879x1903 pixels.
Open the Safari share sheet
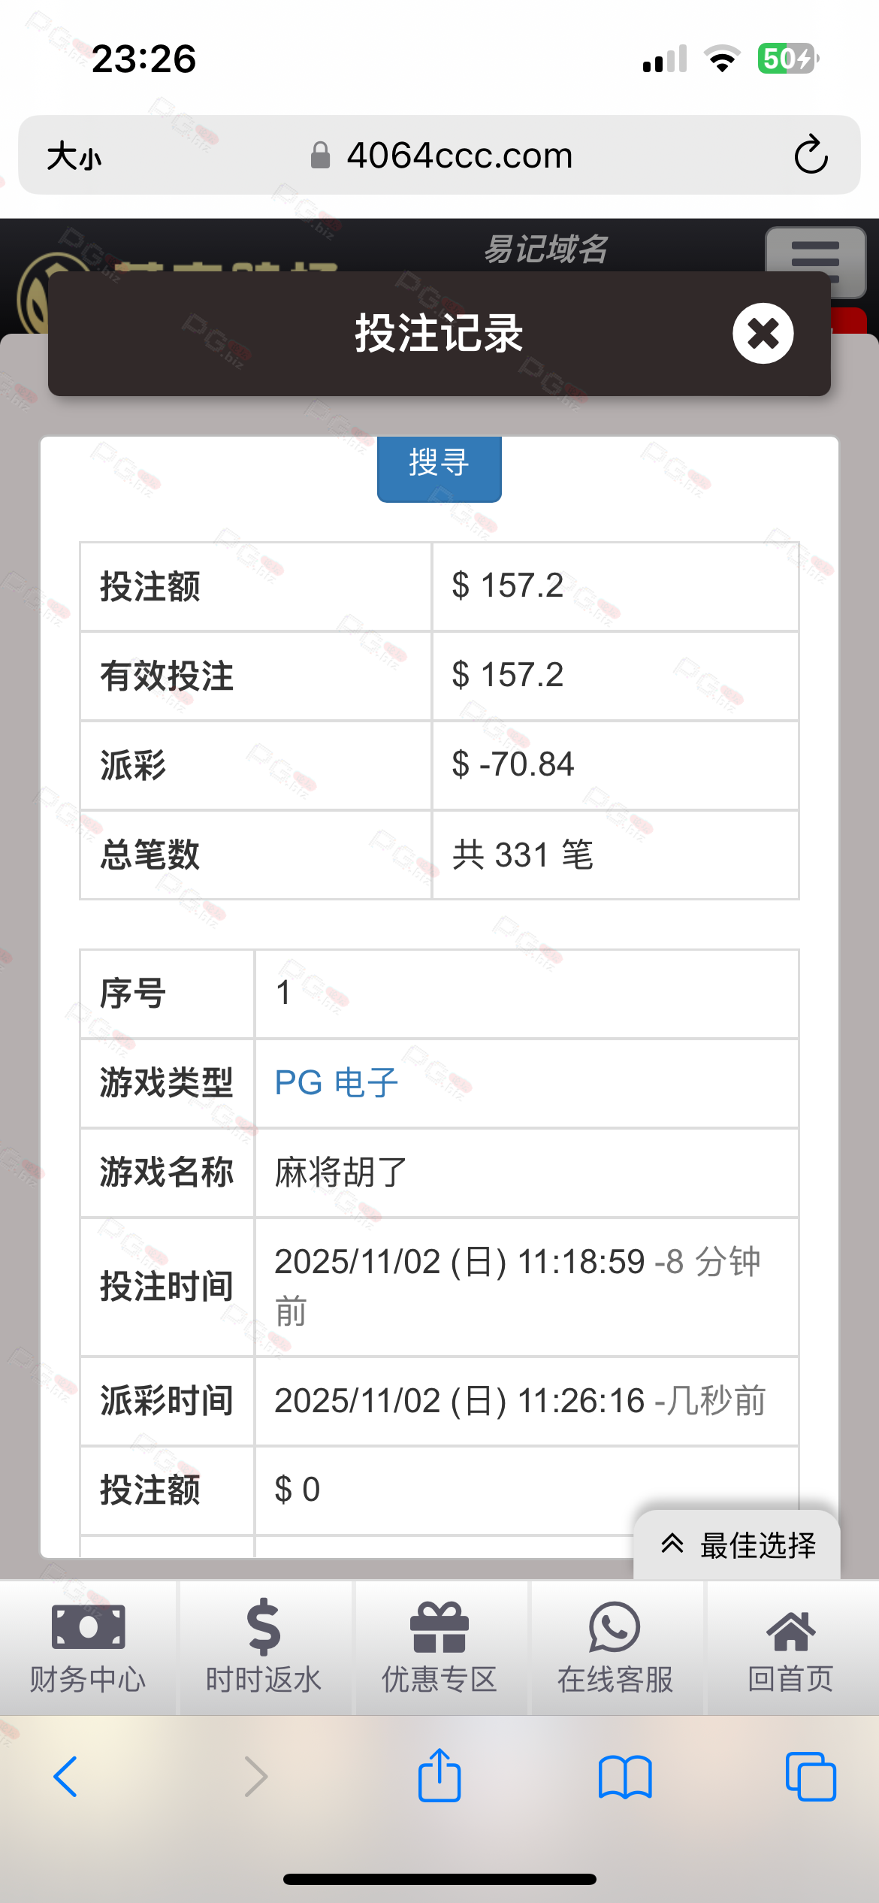(x=439, y=1775)
